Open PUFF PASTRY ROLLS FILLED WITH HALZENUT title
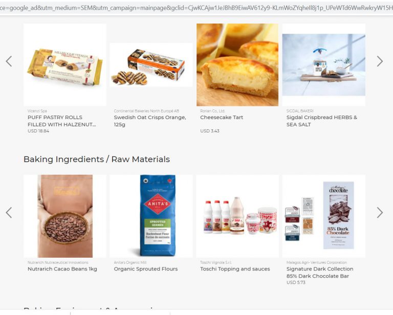 tap(61, 121)
